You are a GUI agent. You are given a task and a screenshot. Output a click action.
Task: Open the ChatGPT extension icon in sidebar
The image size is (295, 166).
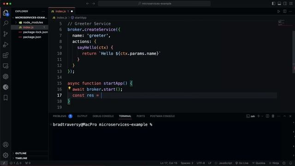tap(6, 77)
